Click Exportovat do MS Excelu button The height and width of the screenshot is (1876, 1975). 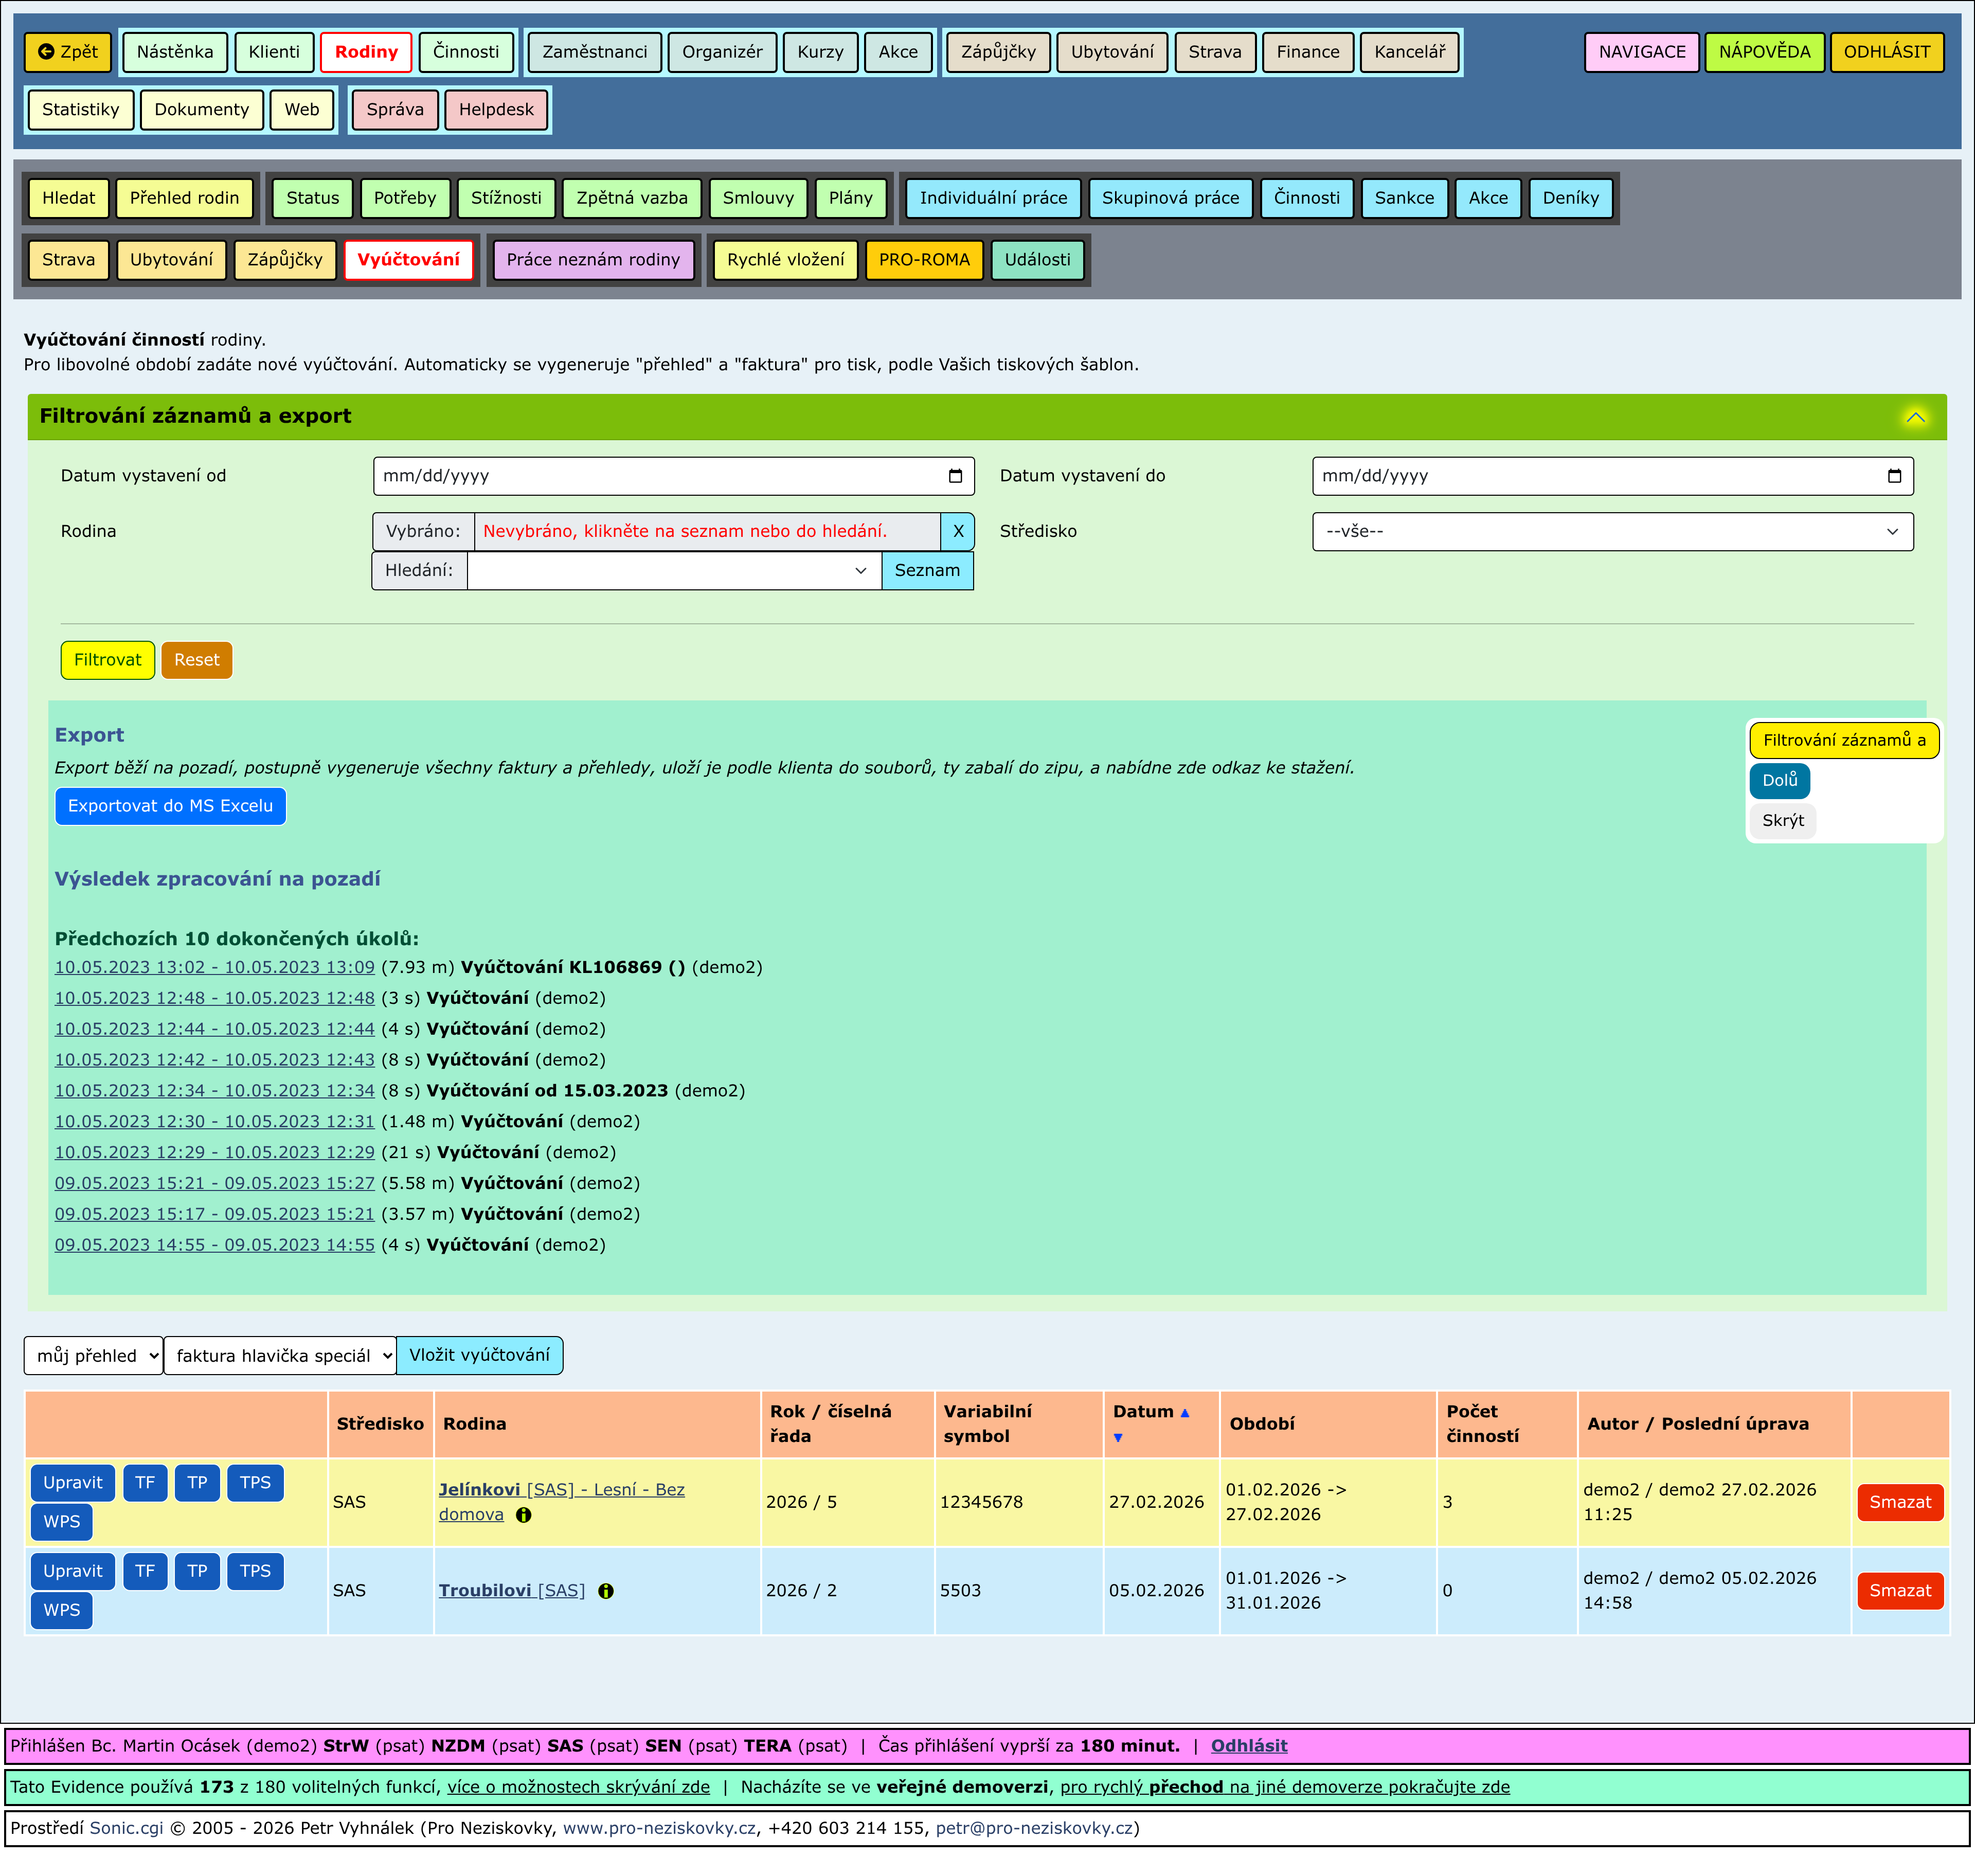(x=170, y=806)
